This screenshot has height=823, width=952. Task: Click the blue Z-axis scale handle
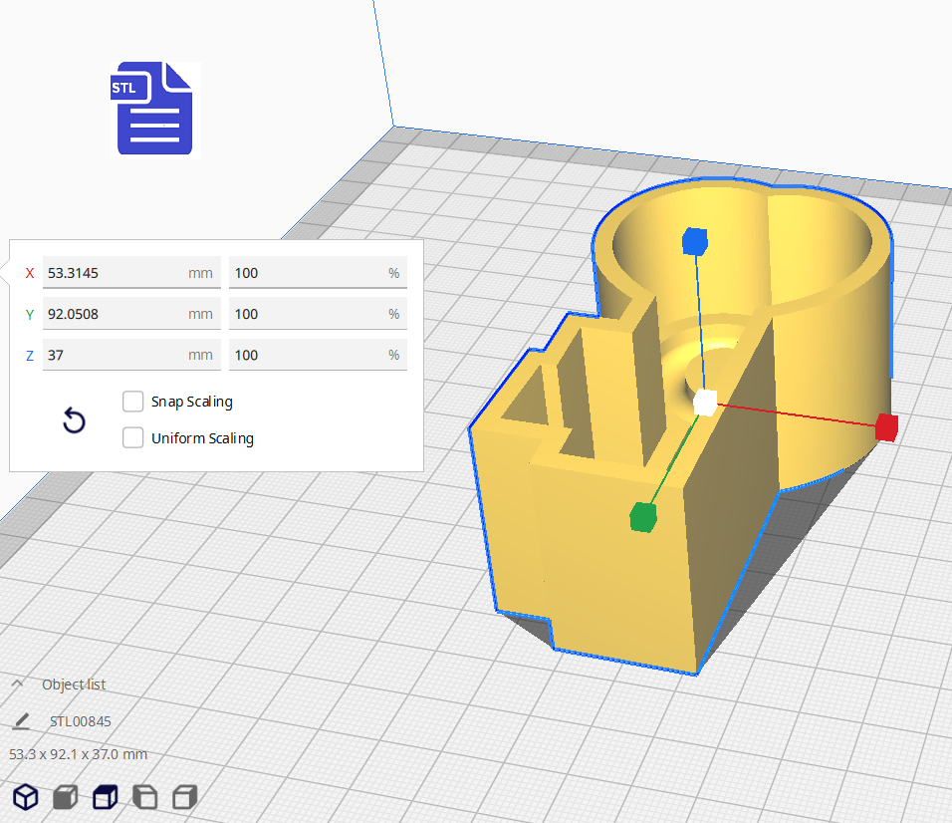tap(694, 241)
